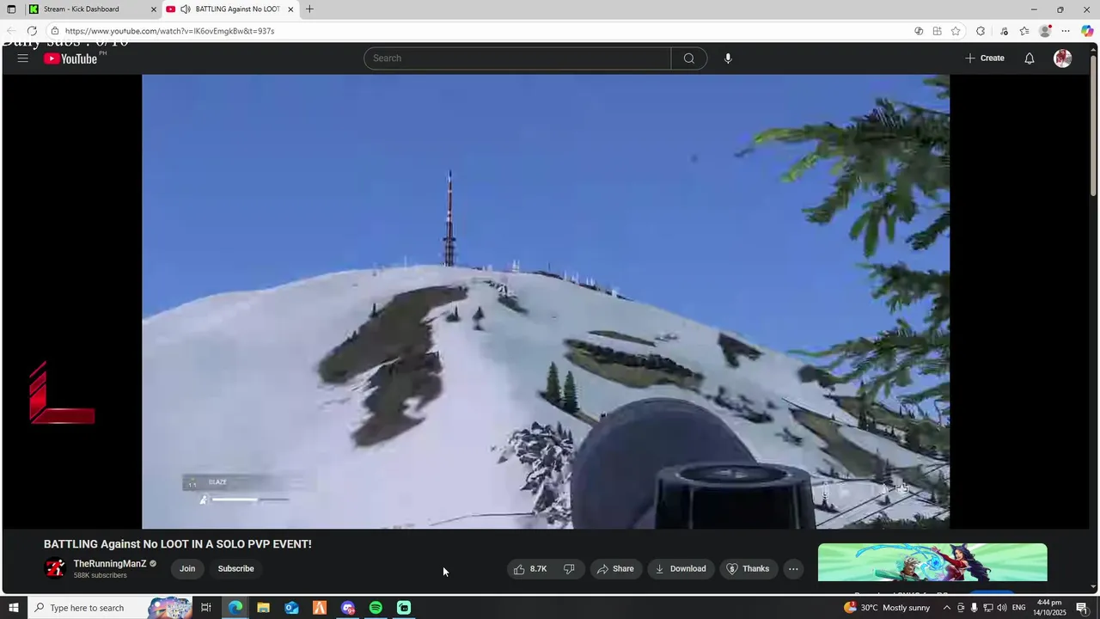Click video title BATTLING Against No LOOT
This screenshot has height=619, width=1100.
(178, 544)
